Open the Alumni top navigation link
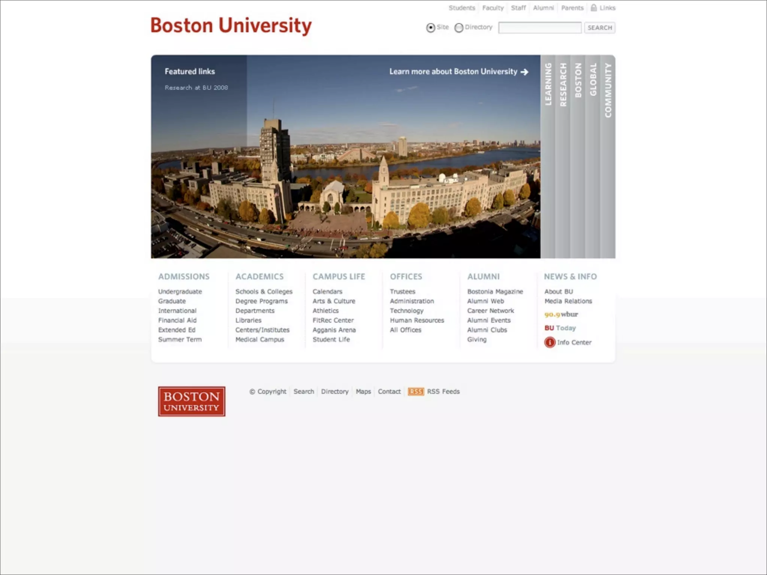 (x=543, y=8)
